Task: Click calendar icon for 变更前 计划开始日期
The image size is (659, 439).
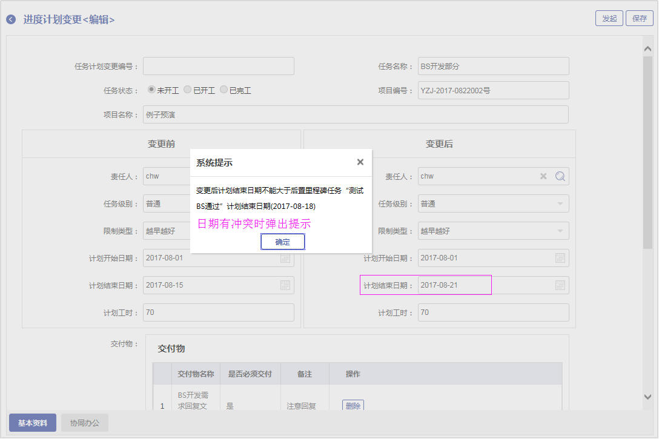Action: pyautogui.click(x=285, y=259)
